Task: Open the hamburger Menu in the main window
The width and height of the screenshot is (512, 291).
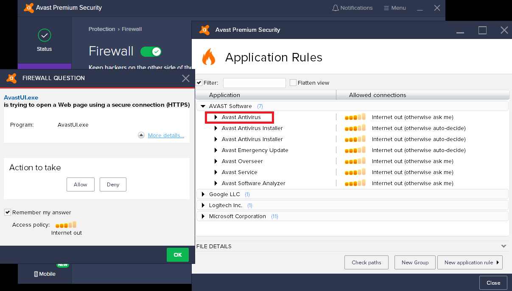Action: pyautogui.click(x=394, y=8)
